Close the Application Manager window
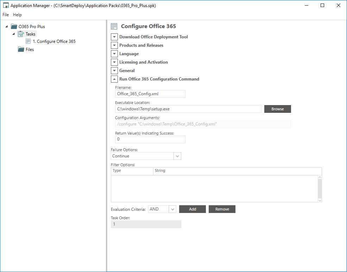The height and width of the screenshot is (272, 347). (338, 5)
